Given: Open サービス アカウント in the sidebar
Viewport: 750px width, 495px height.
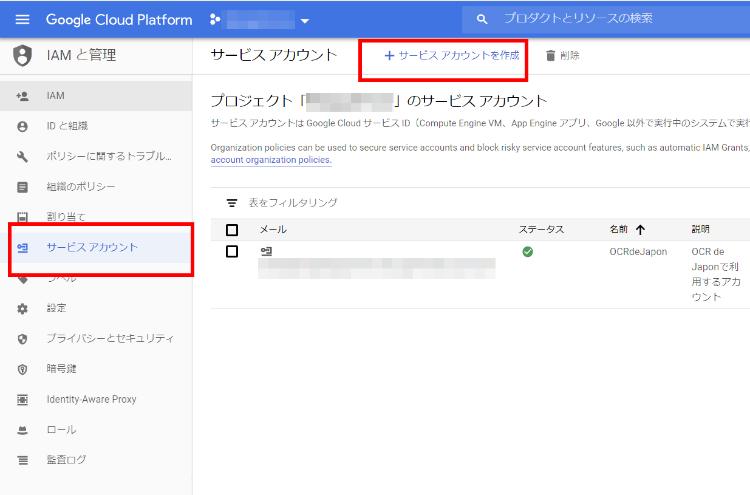Looking at the screenshot, I should (92, 247).
